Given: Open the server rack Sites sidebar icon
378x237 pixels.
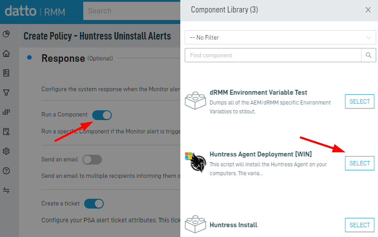Looking at the screenshot, I should click(6, 73).
